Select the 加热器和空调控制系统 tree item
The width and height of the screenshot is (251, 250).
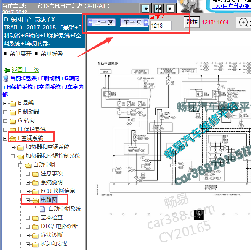coord(53,156)
